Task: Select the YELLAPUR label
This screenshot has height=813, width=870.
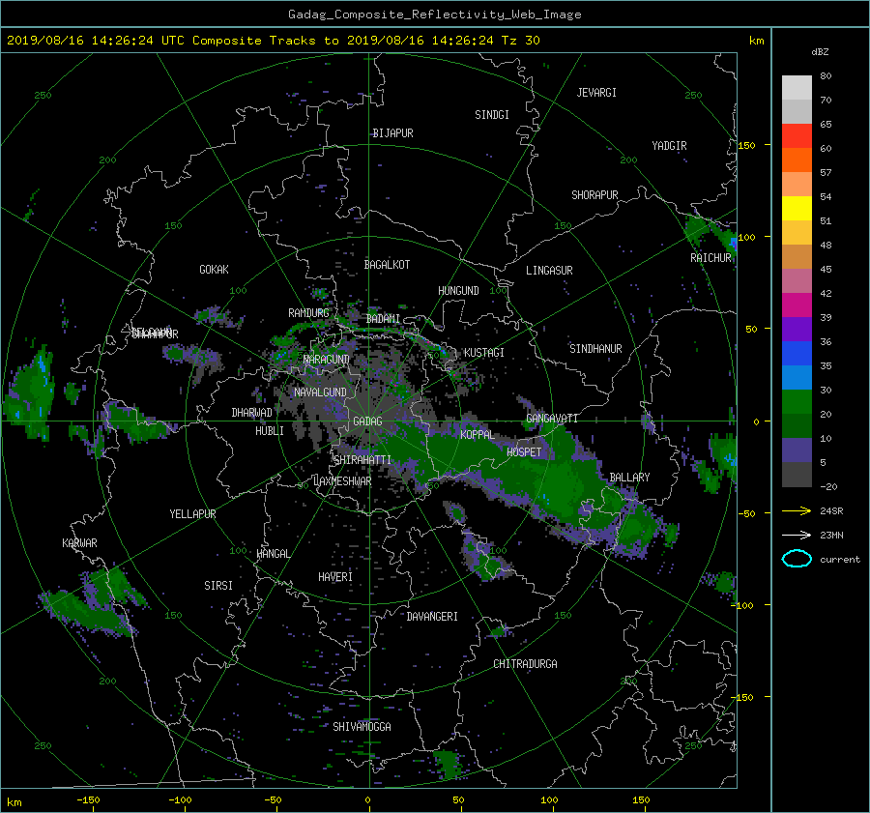Action: coord(192,514)
